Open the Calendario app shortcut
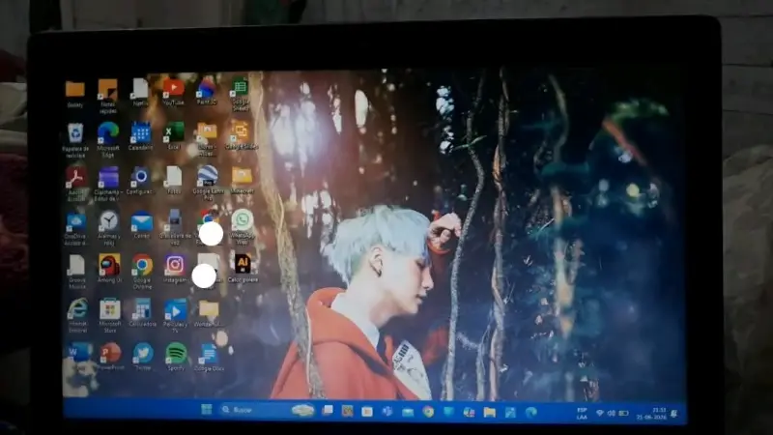Image resolution: width=773 pixels, height=435 pixels. click(140, 136)
